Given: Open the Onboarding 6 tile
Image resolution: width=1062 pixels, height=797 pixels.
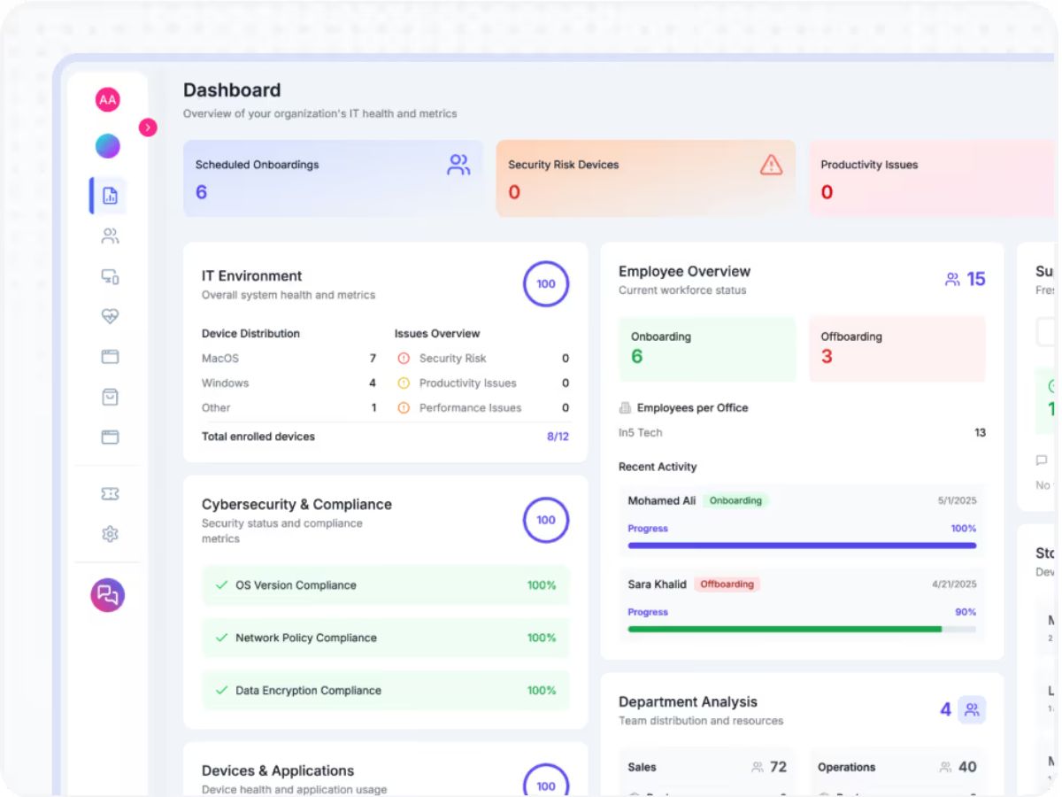Looking at the screenshot, I should tap(707, 349).
